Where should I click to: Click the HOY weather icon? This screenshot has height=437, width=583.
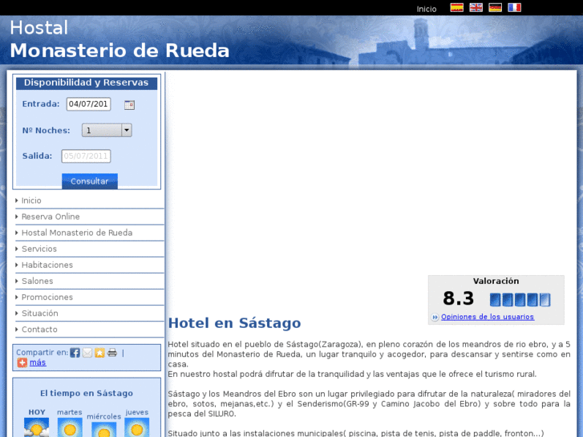coord(36,427)
